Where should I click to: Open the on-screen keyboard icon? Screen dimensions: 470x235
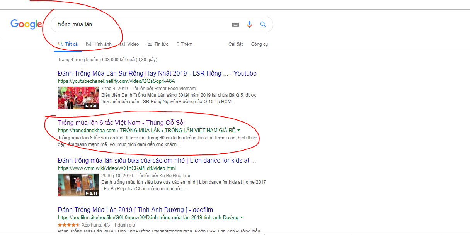(x=235, y=25)
